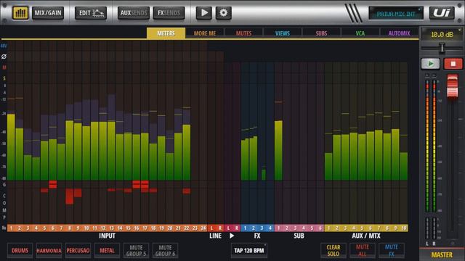Select input channel 22 number label

point(187,228)
